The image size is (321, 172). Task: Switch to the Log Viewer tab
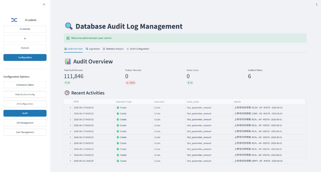tap(93, 49)
